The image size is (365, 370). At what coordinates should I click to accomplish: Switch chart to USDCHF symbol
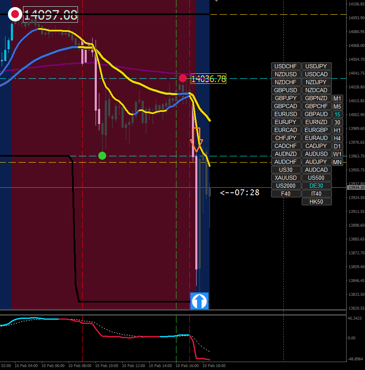(286, 66)
